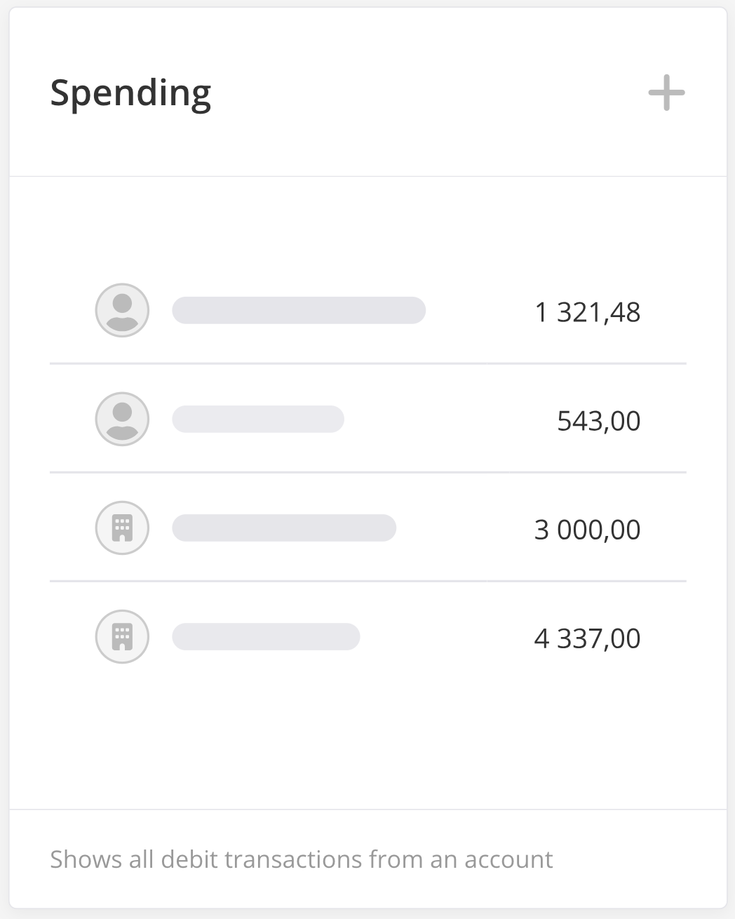Image resolution: width=735 pixels, height=919 pixels.
Task: Select the 3 000,00 amount
Action: click(587, 530)
